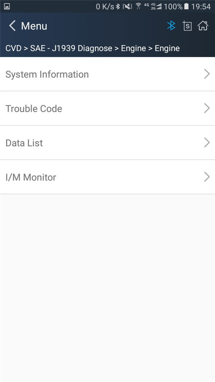This screenshot has width=215, height=382.
Task: Open the blue Bluetooth connection icon
Action: click(171, 25)
